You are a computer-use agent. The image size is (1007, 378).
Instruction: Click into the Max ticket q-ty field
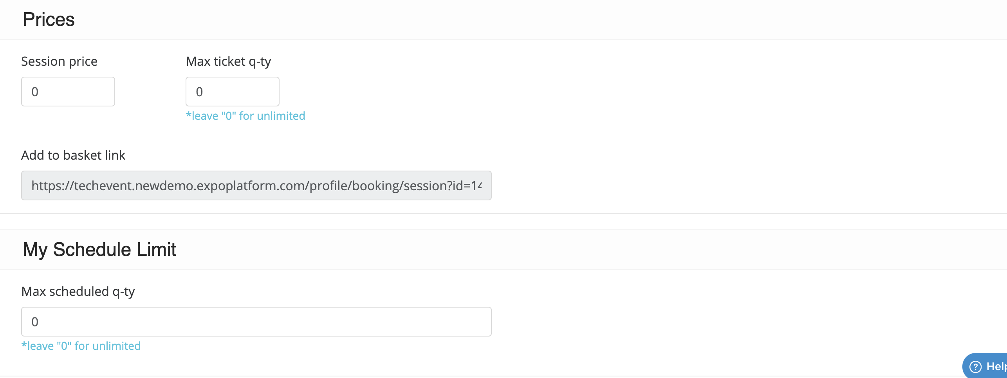233,92
